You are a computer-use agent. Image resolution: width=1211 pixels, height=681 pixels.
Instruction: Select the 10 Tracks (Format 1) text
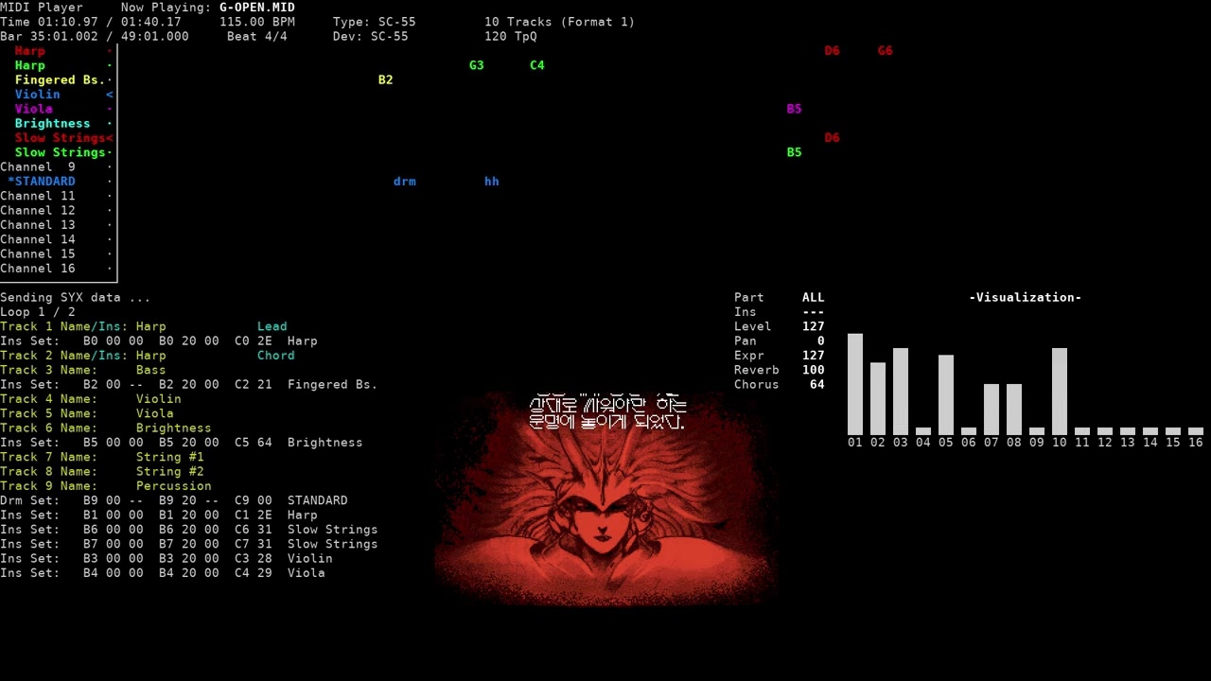click(x=559, y=22)
